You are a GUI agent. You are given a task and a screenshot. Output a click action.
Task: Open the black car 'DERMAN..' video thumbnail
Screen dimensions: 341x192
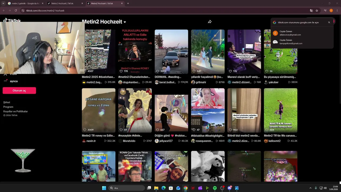171,52
